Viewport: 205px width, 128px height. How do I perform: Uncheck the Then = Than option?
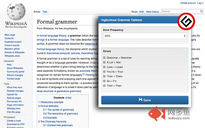tap(104, 86)
